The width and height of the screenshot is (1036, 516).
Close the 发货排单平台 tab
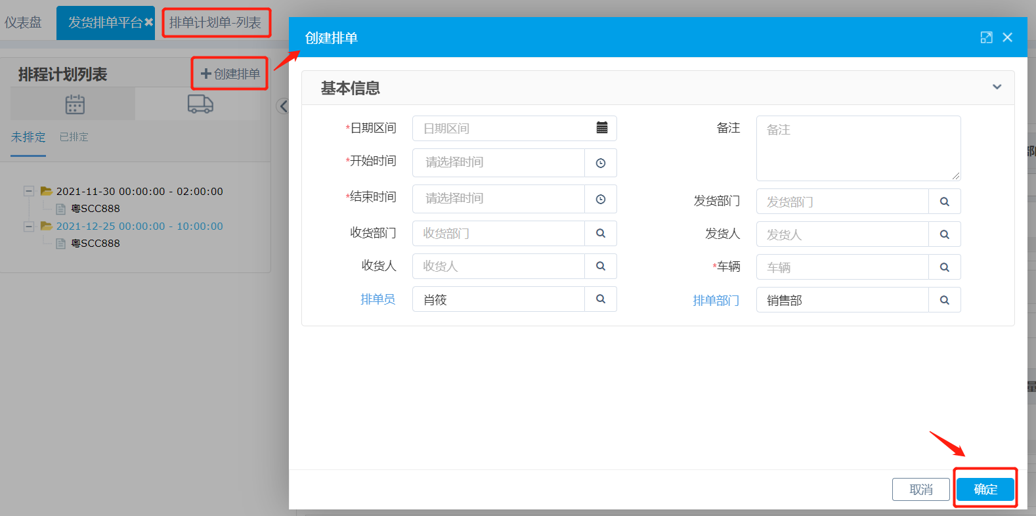tap(149, 22)
